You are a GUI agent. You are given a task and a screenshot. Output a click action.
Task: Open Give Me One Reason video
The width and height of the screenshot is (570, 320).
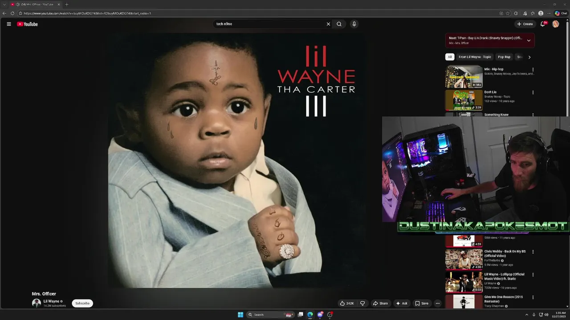504,299
